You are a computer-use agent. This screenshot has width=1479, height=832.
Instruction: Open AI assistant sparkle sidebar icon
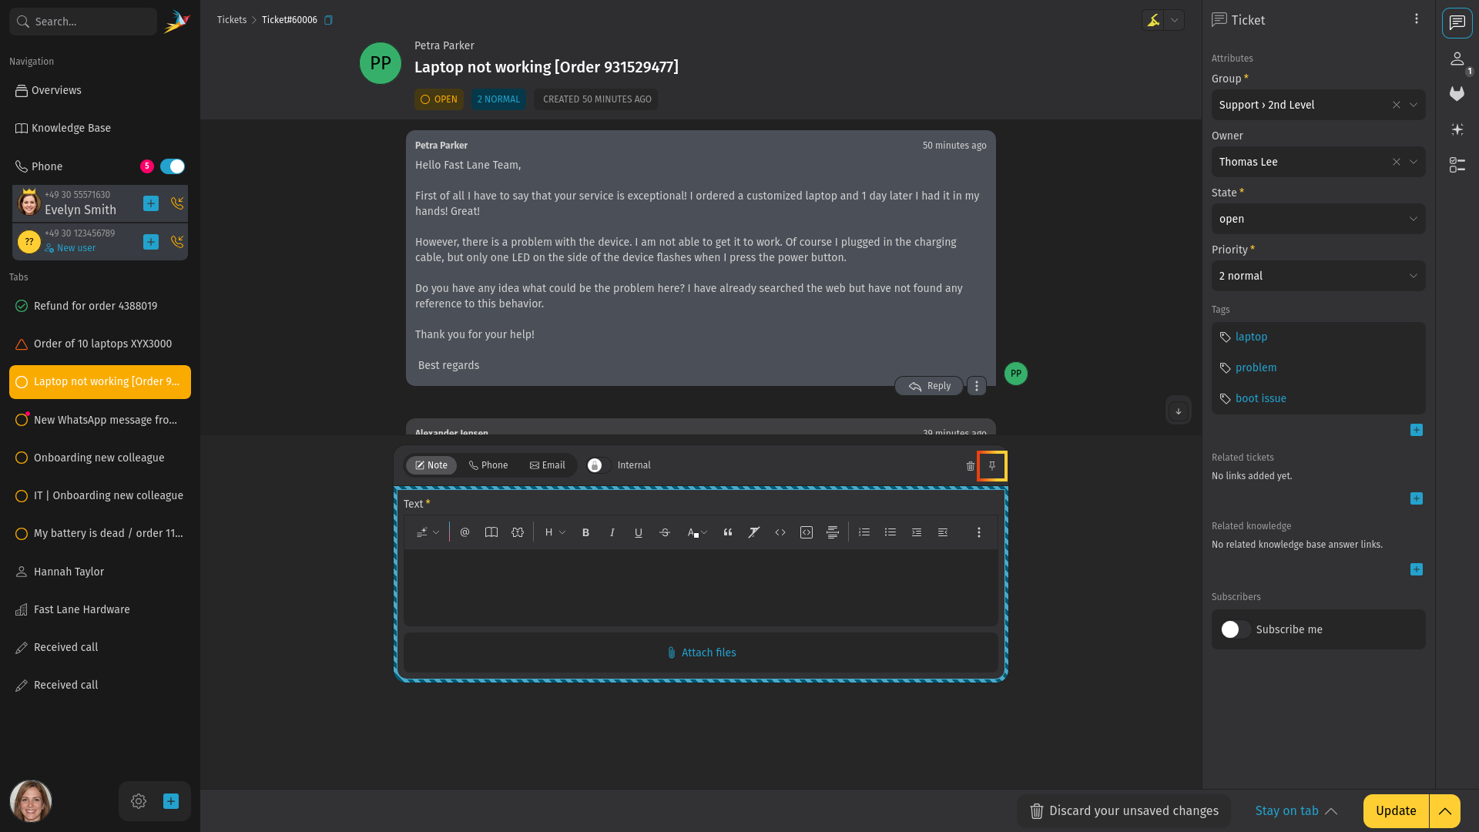(x=1457, y=129)
